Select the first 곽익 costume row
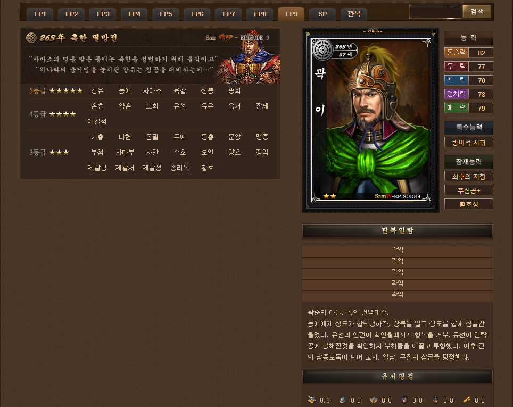The width and height of the screenshot is (513, 407). [397, 250]
